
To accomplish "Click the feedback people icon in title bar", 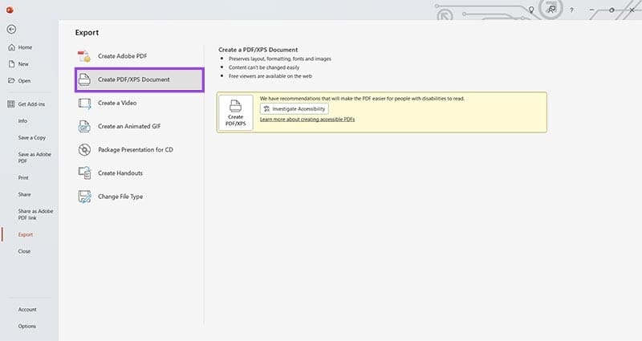I will coord(551,10).
